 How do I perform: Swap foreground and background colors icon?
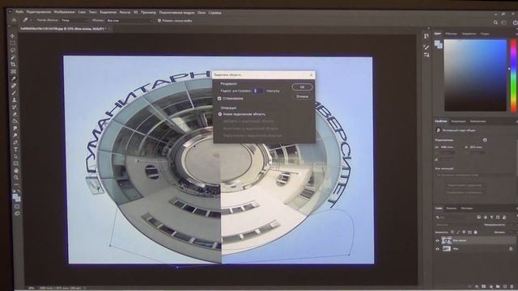pos(19,192)
